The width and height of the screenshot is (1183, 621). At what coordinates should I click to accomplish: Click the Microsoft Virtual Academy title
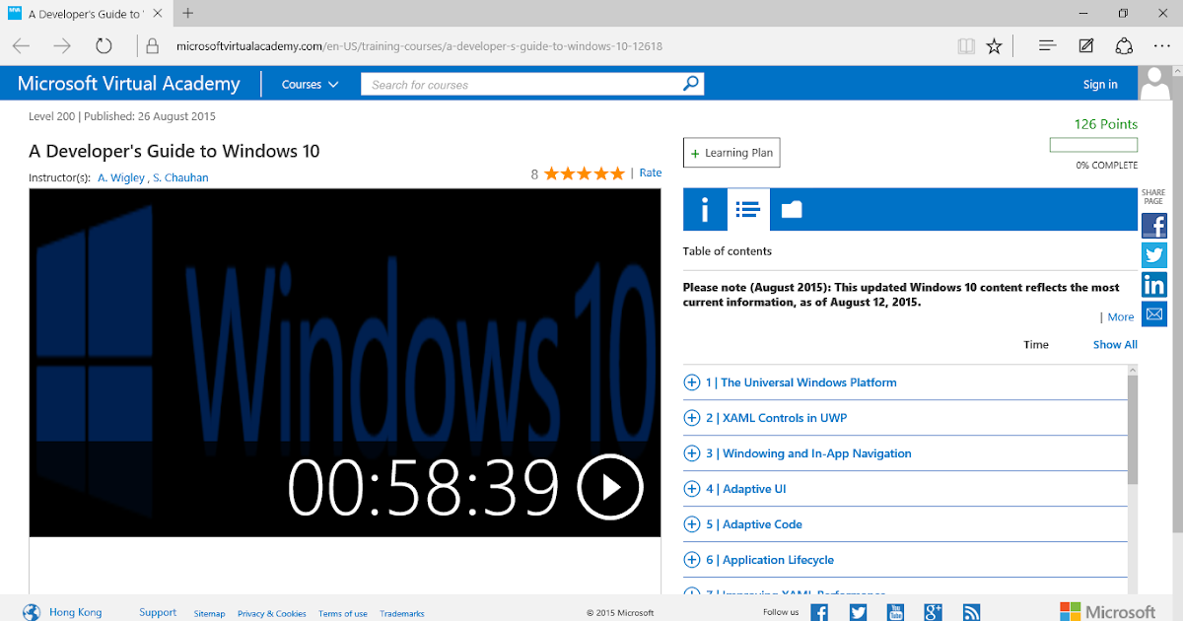(129, 84)
